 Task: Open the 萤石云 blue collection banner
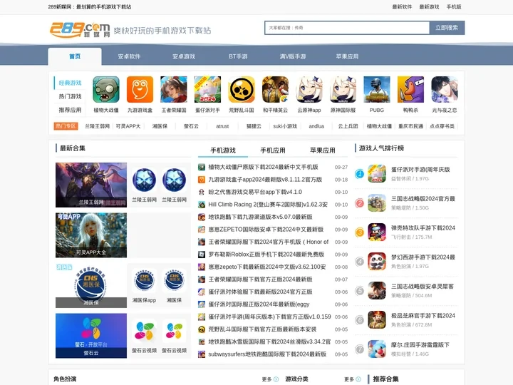tap(91, 336)
